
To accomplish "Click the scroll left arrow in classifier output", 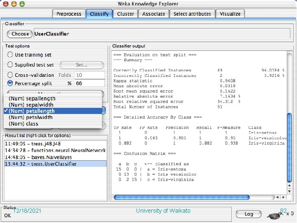I will click(278, 197).
